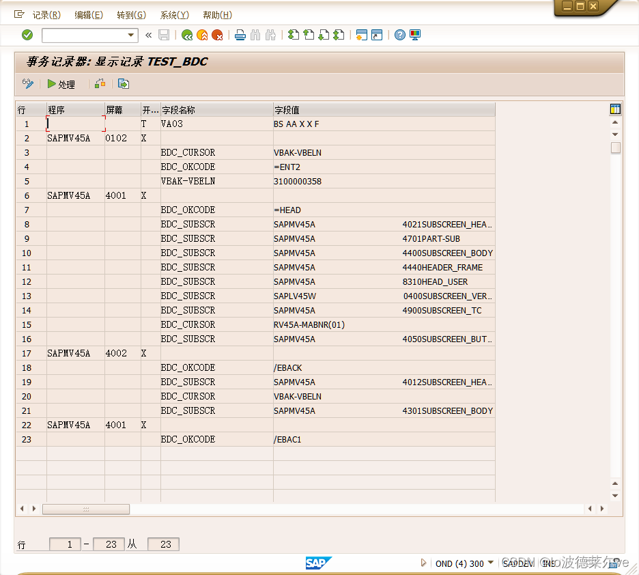Open the Customize Local Layout icon

[415, 35]
